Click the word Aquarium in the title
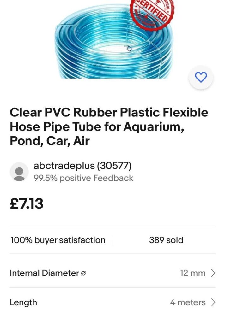Viewport: 225px width, 323px height. coord(153,127)
